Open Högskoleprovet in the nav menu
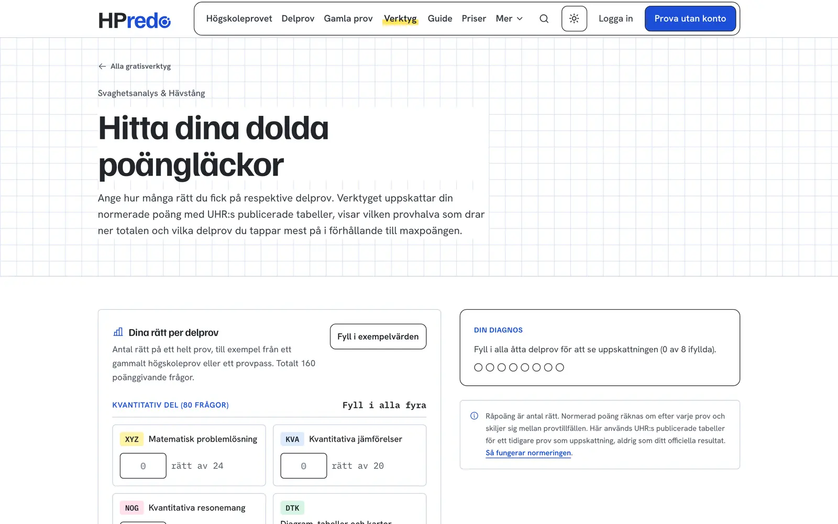The width and height of the screenshot is (838, 524). point(239,19)
